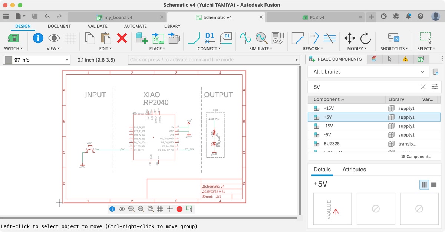
Task: Switch to the LIBRARY ribbon tab
Action: tap(172, 26)
